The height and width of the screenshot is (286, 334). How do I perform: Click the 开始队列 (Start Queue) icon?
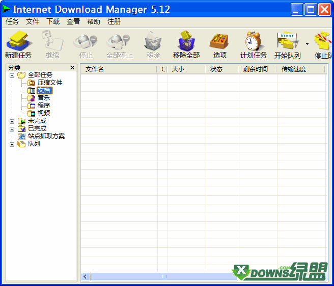pos(288,41)
